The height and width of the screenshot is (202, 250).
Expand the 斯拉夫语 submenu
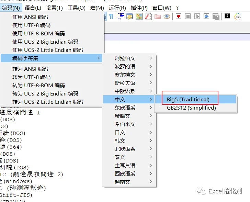click(x=129, y=83)
